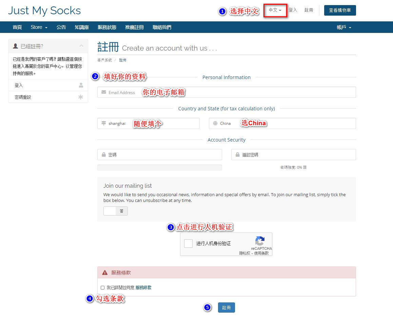
Task: Click the lock icon in 確認密碼 field
Action: pyautogui.click(x=237, y=155)
